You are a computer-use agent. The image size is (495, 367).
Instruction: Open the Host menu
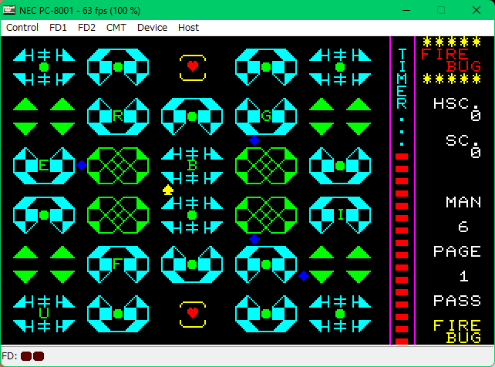188,28
